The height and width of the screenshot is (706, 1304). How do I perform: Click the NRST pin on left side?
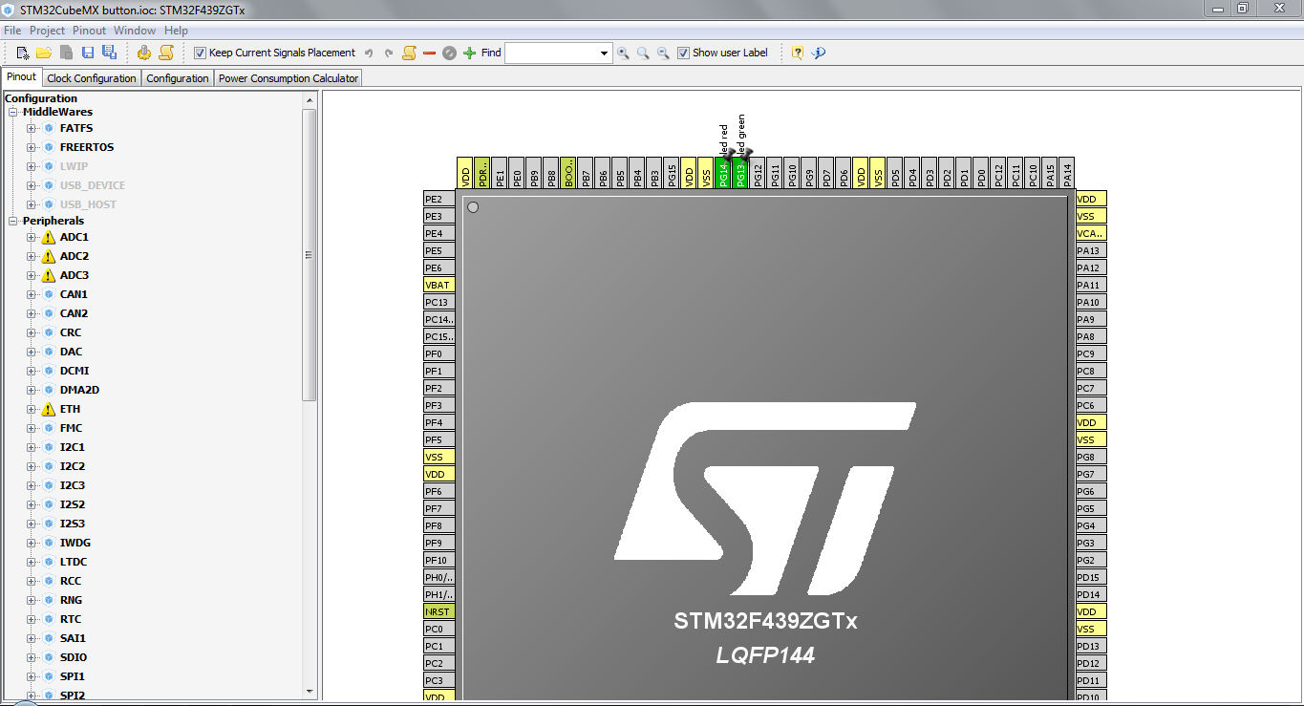[439, 611]
